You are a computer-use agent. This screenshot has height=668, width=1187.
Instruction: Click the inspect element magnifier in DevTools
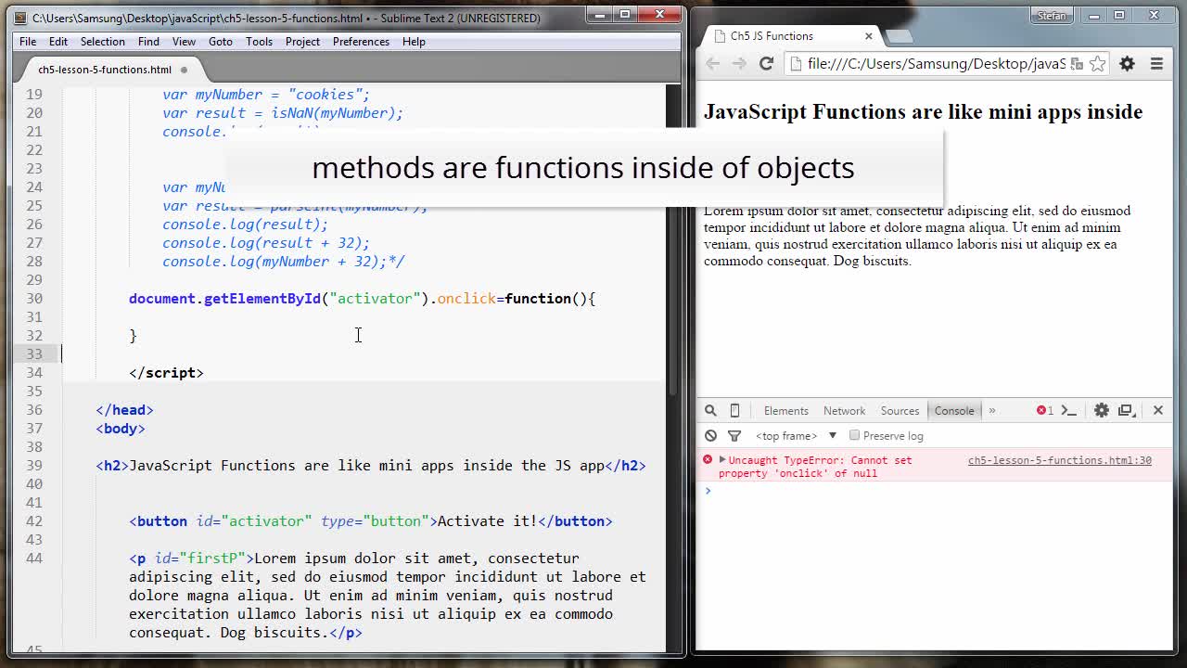[x=710, y=410]
